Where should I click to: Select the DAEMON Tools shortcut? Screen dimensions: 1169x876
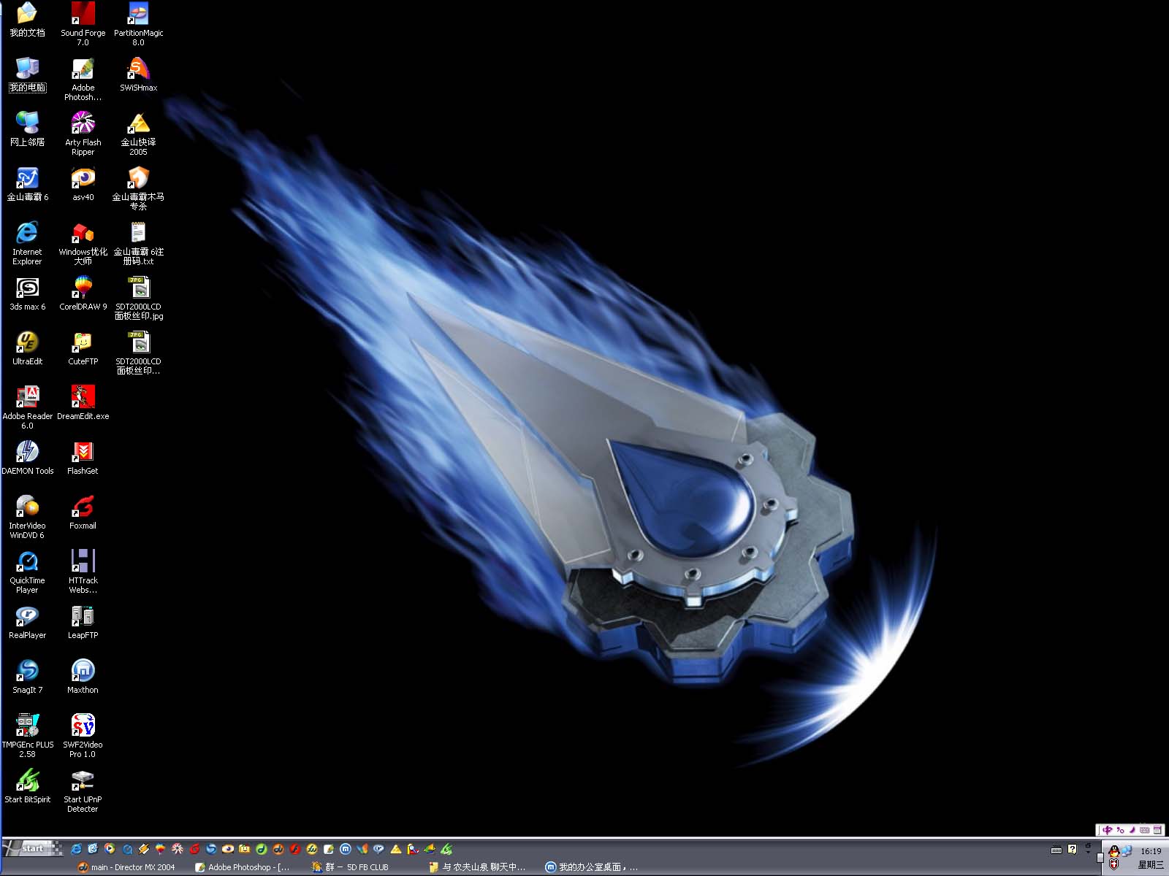[x=27, y=458]
